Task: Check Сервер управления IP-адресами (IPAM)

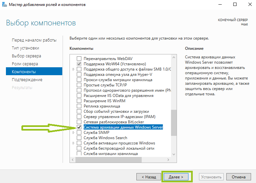Action: [79, 117]
